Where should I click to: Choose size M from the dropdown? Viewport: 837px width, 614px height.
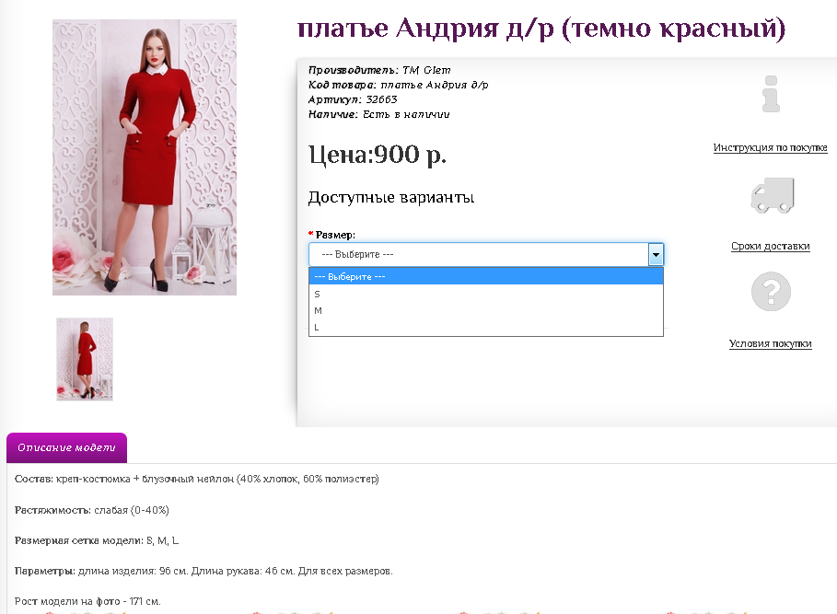[486, 310]
